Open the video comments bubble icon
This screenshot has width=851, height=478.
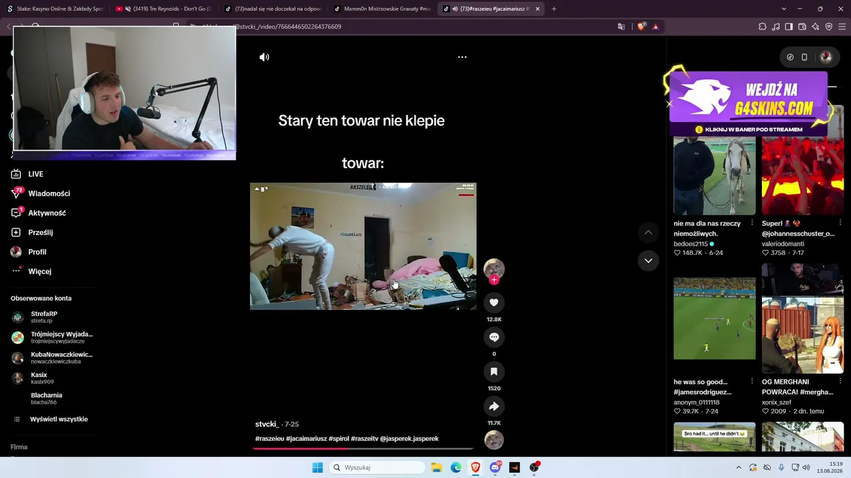tap(494, 337)
